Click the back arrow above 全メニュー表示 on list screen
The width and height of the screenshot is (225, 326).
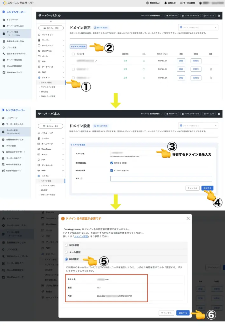(x=51, y=22)
